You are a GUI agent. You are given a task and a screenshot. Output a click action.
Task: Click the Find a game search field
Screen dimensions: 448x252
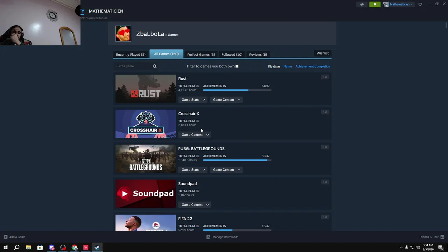click(134, 66)
